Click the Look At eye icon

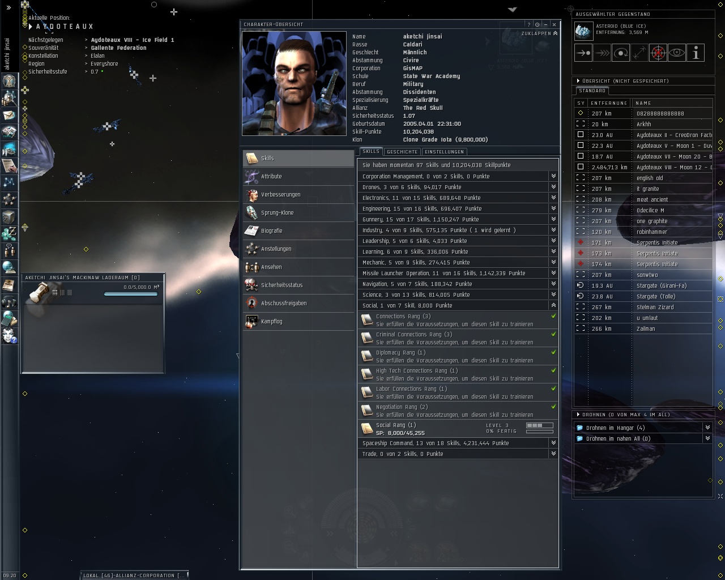[x=677, y=53]
